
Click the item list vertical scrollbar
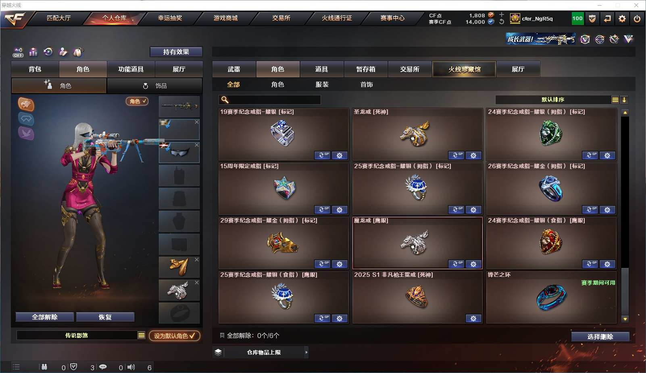pos(625,216)
